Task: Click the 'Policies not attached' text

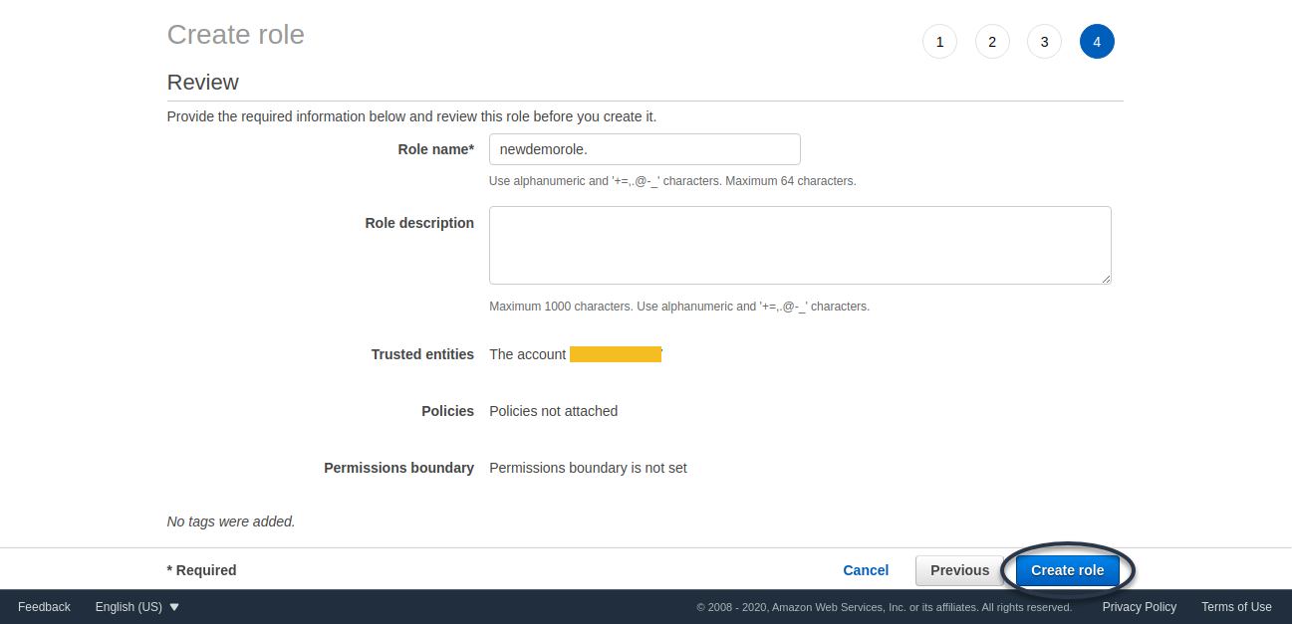Action: 554,411
